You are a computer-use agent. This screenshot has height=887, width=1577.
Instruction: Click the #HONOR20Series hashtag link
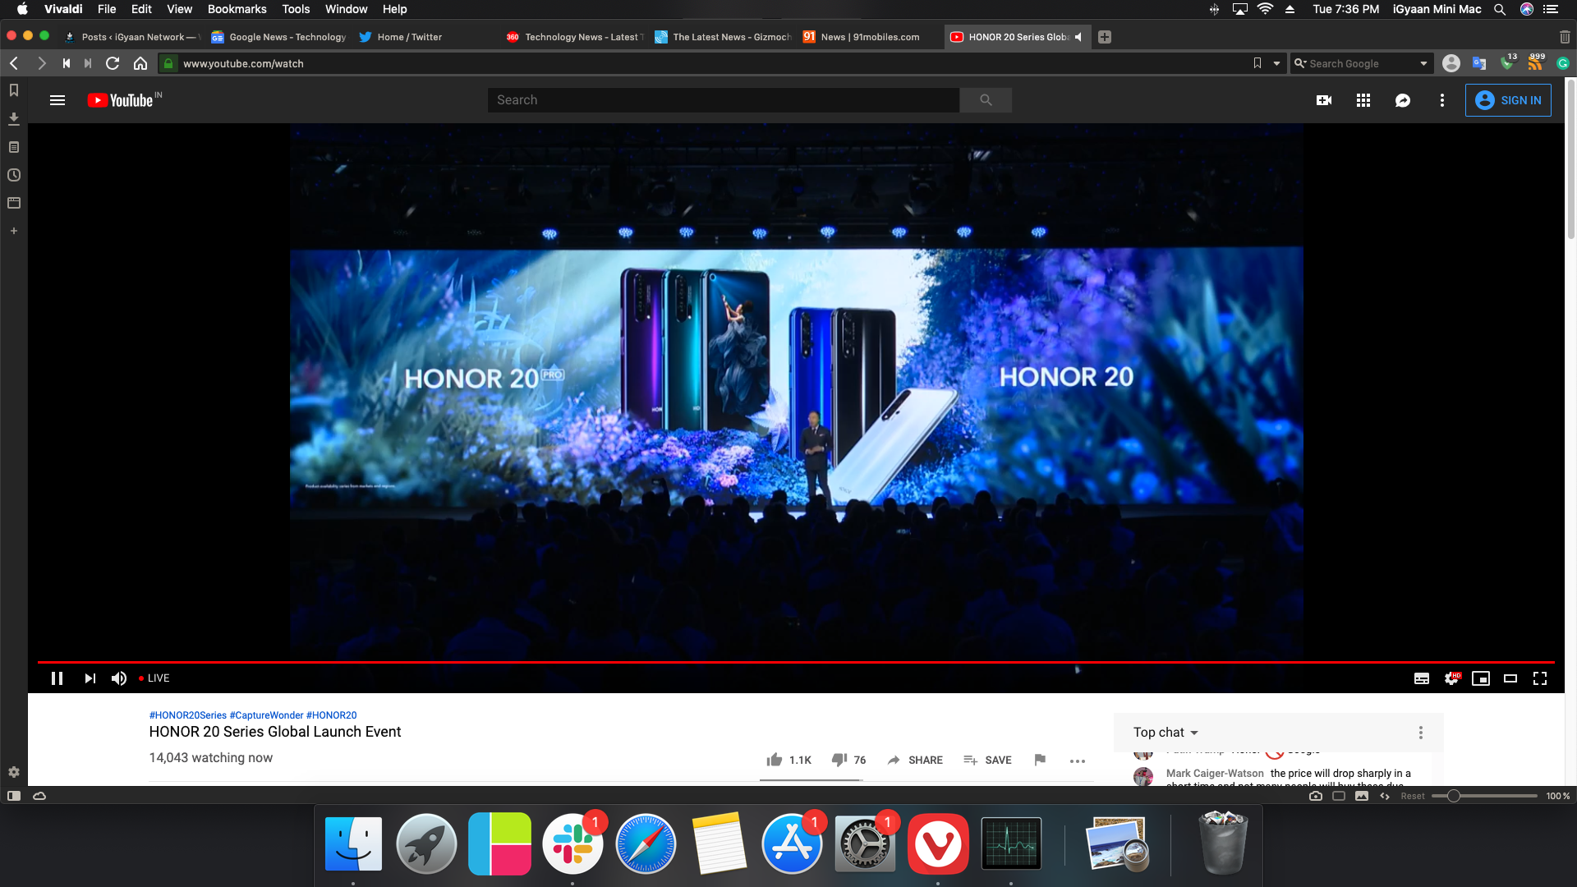[x=187, y=715]
